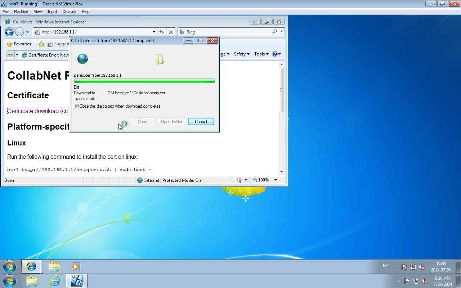
Task: Open Windows Explorer from the guest taskbar
Action: [54, 267]
